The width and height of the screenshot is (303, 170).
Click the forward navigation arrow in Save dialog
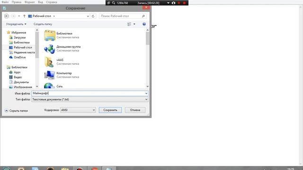[13, 16]
